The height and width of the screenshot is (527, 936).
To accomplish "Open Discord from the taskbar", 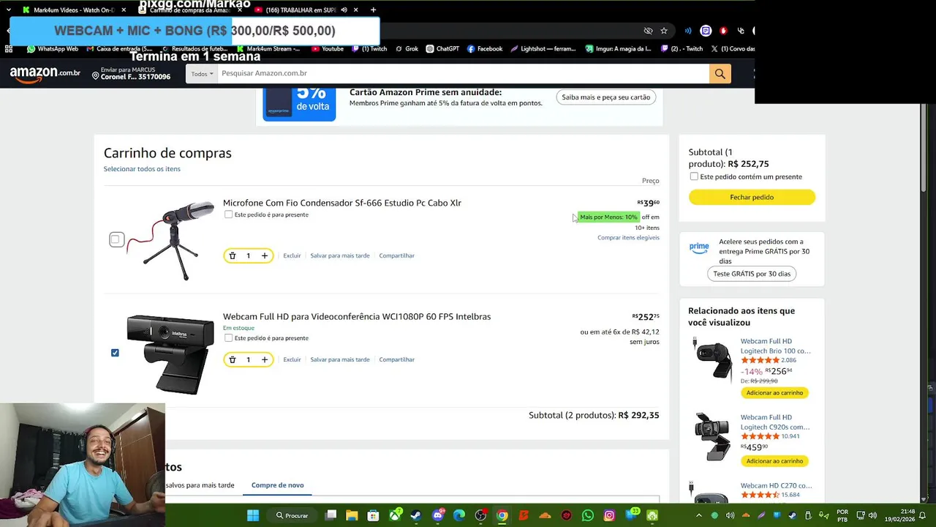I will [x=438, y=515].
